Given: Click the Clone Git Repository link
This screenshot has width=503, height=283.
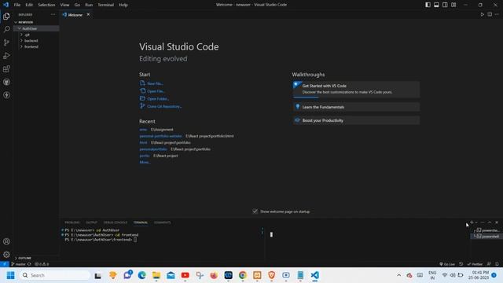Looking at the screenshot, I should tap(164, 106).
